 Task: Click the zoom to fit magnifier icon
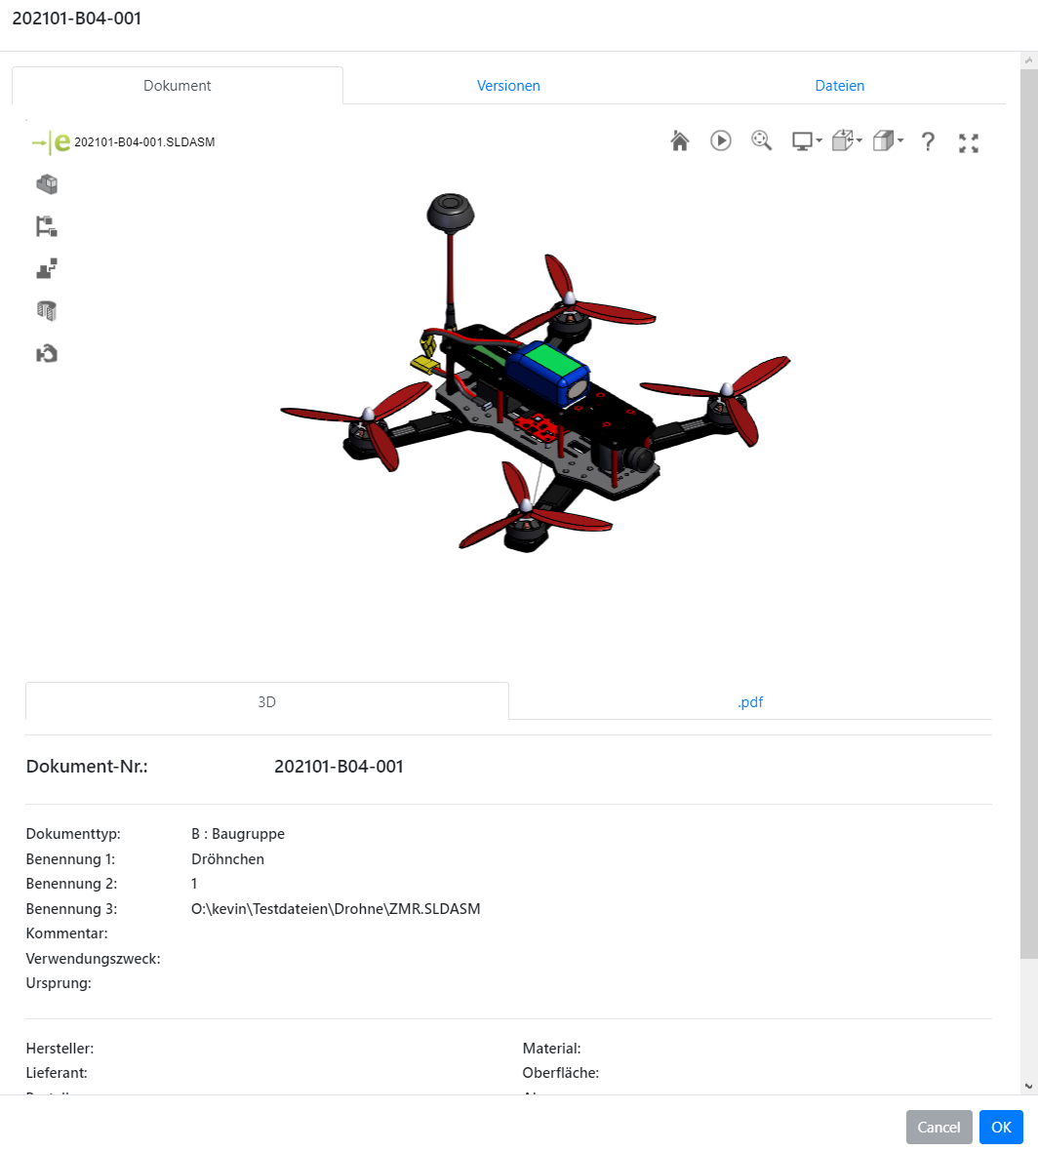(762, 141)
